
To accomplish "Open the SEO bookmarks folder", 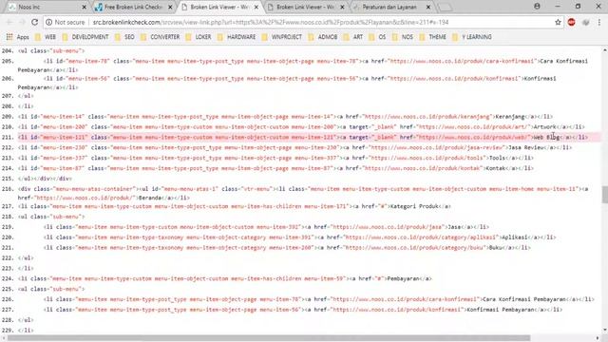I will 124,37.
